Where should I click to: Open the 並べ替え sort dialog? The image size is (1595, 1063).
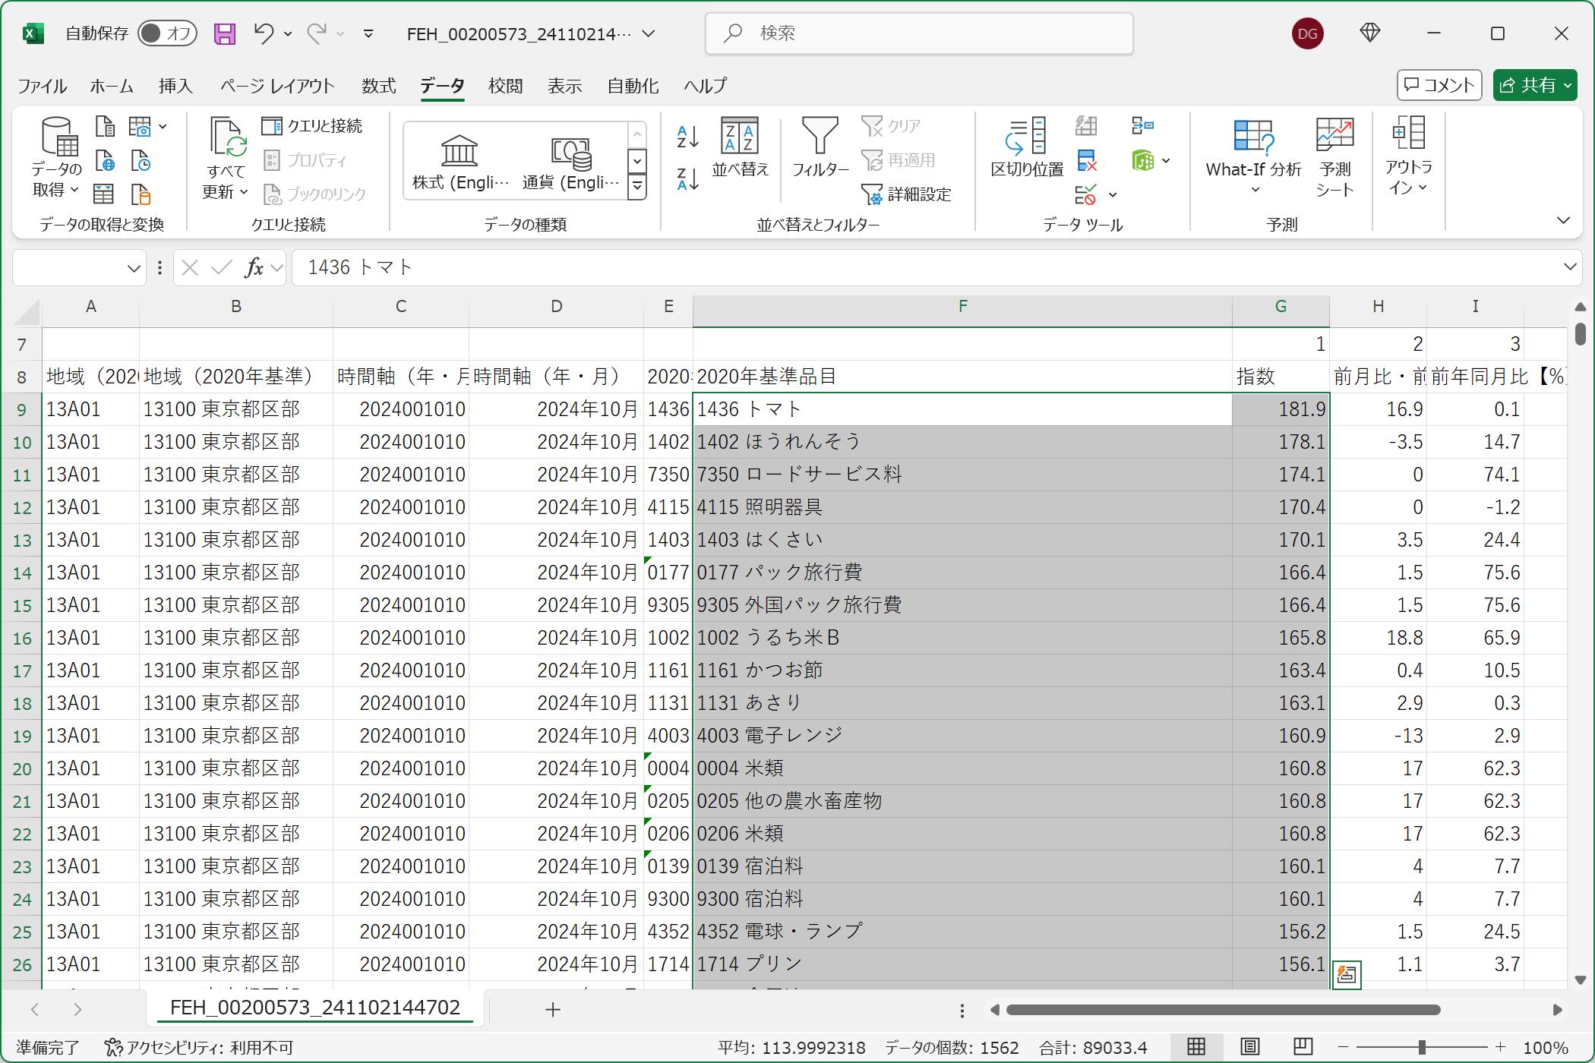[740, 148]
